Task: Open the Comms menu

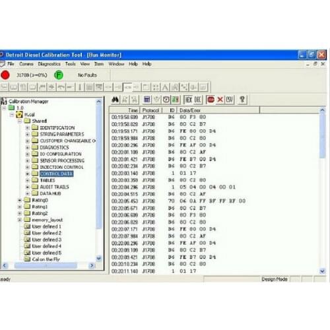Action: coord(26,64)
